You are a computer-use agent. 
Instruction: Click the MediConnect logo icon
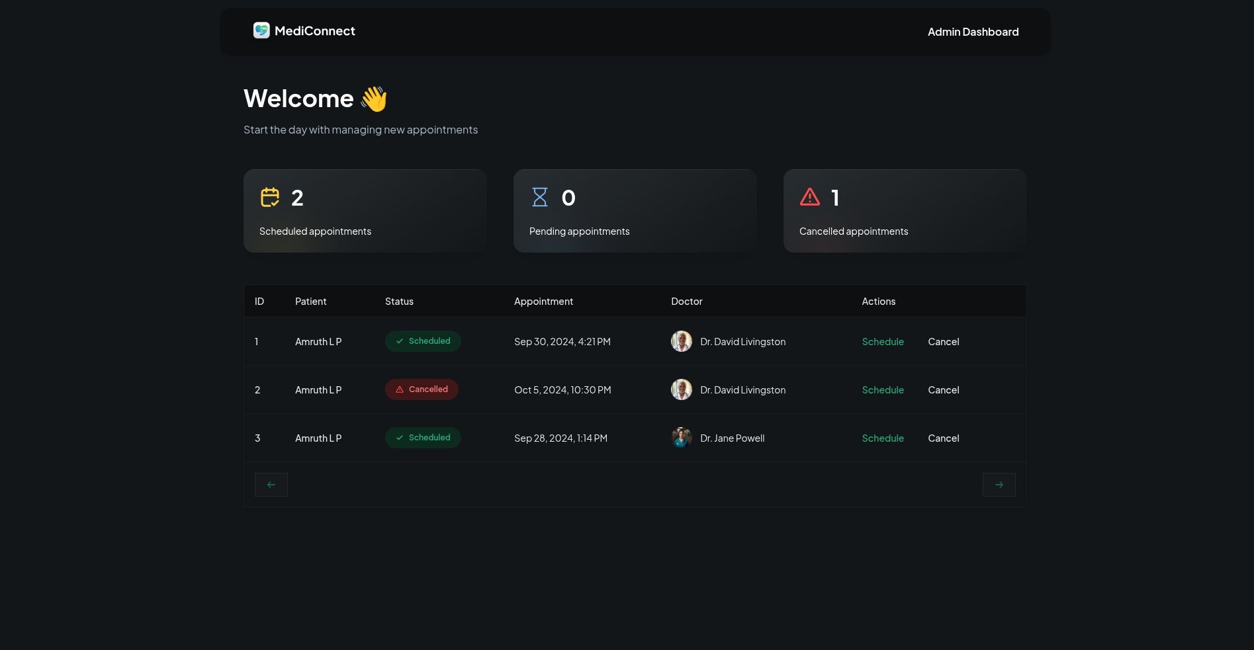(261, 30)
